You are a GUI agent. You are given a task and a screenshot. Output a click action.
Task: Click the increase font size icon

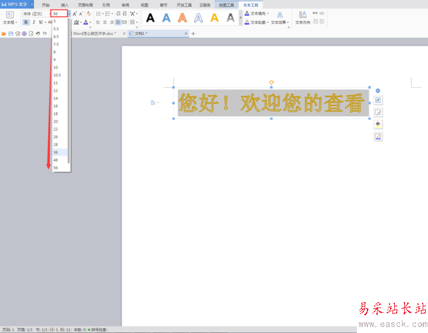tap(75, 14)
